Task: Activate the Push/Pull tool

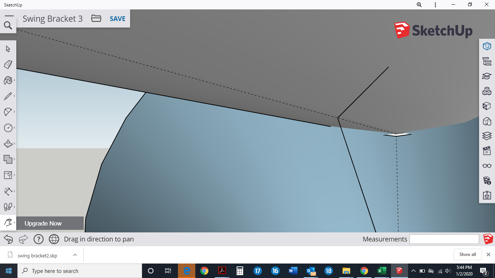Action: pyautogui.click(x=8, y=144)
